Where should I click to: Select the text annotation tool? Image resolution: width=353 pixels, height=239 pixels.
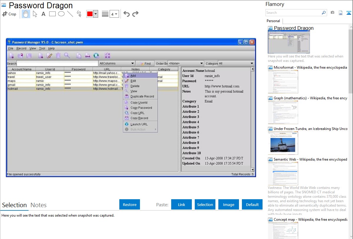click(43, 14)
